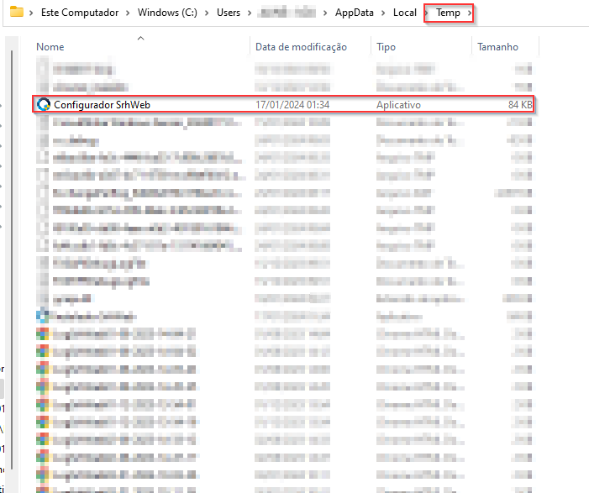Open the AppData breadcrumb segment
Viewport: 589px width, 493px height.
355,13
